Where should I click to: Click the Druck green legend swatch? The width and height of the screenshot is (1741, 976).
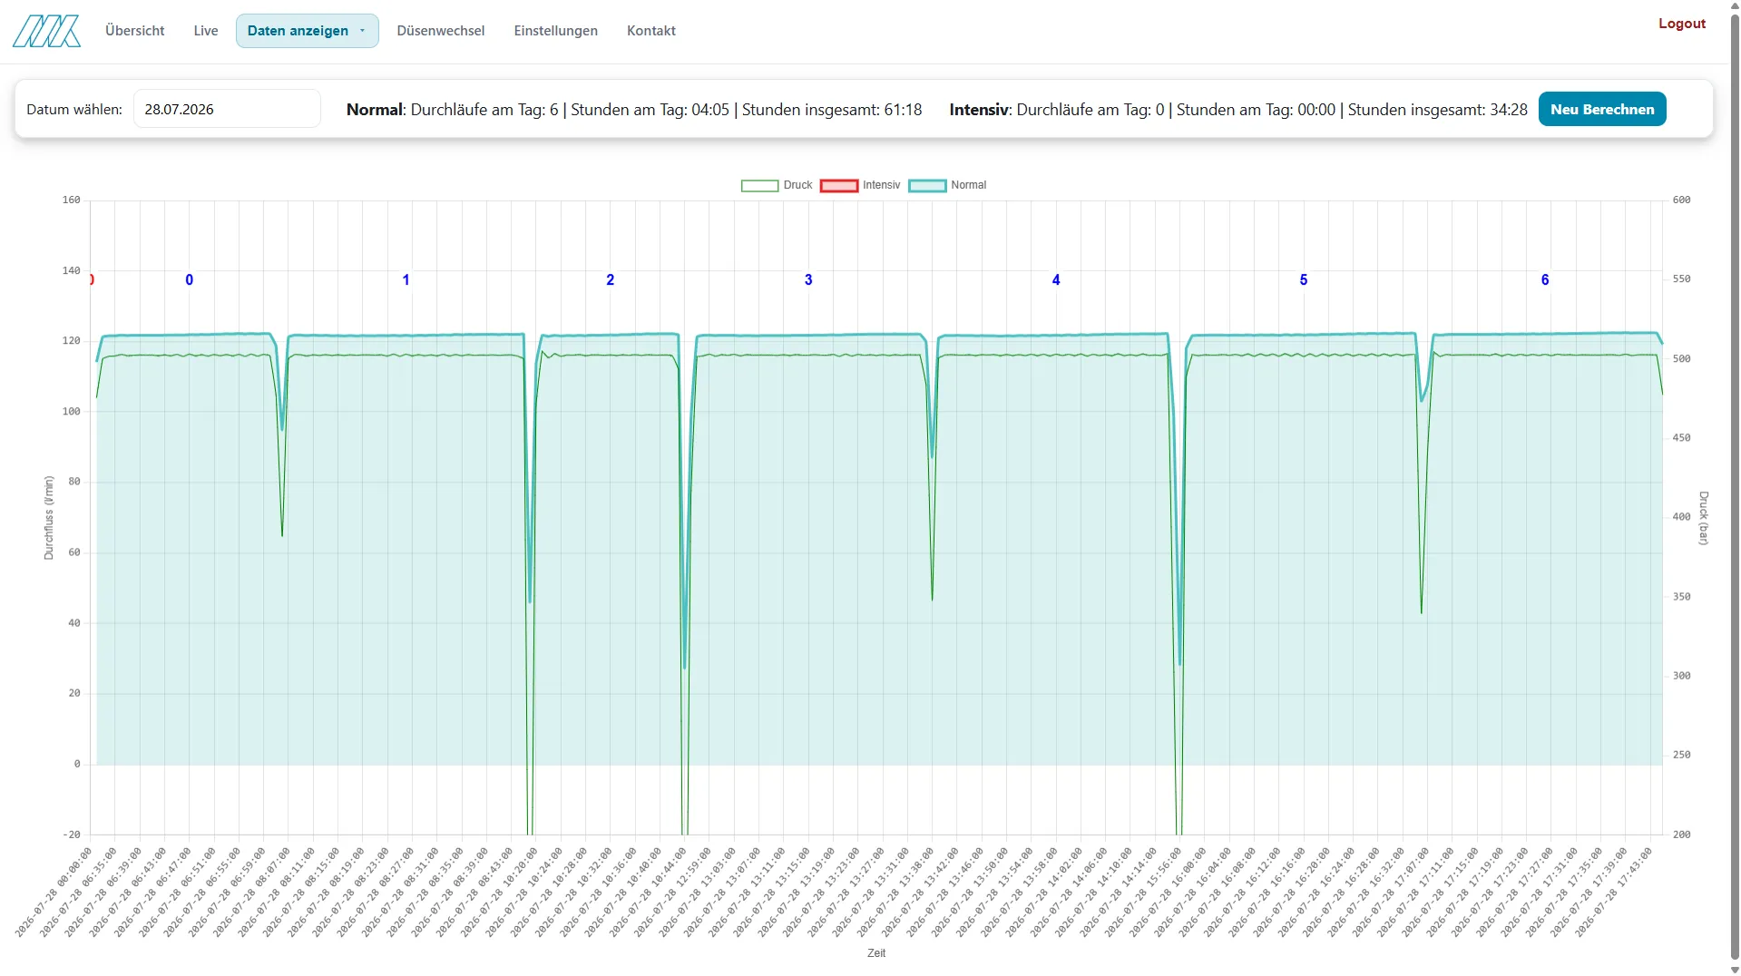coord(759,186)
